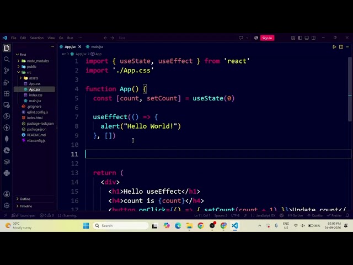Open the Accounts icon in activity bar

tap(7, 194)
